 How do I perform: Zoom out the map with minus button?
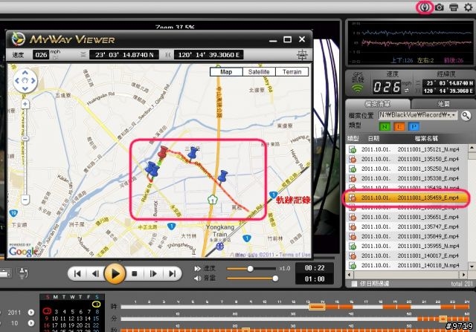[x=25, y=200]
